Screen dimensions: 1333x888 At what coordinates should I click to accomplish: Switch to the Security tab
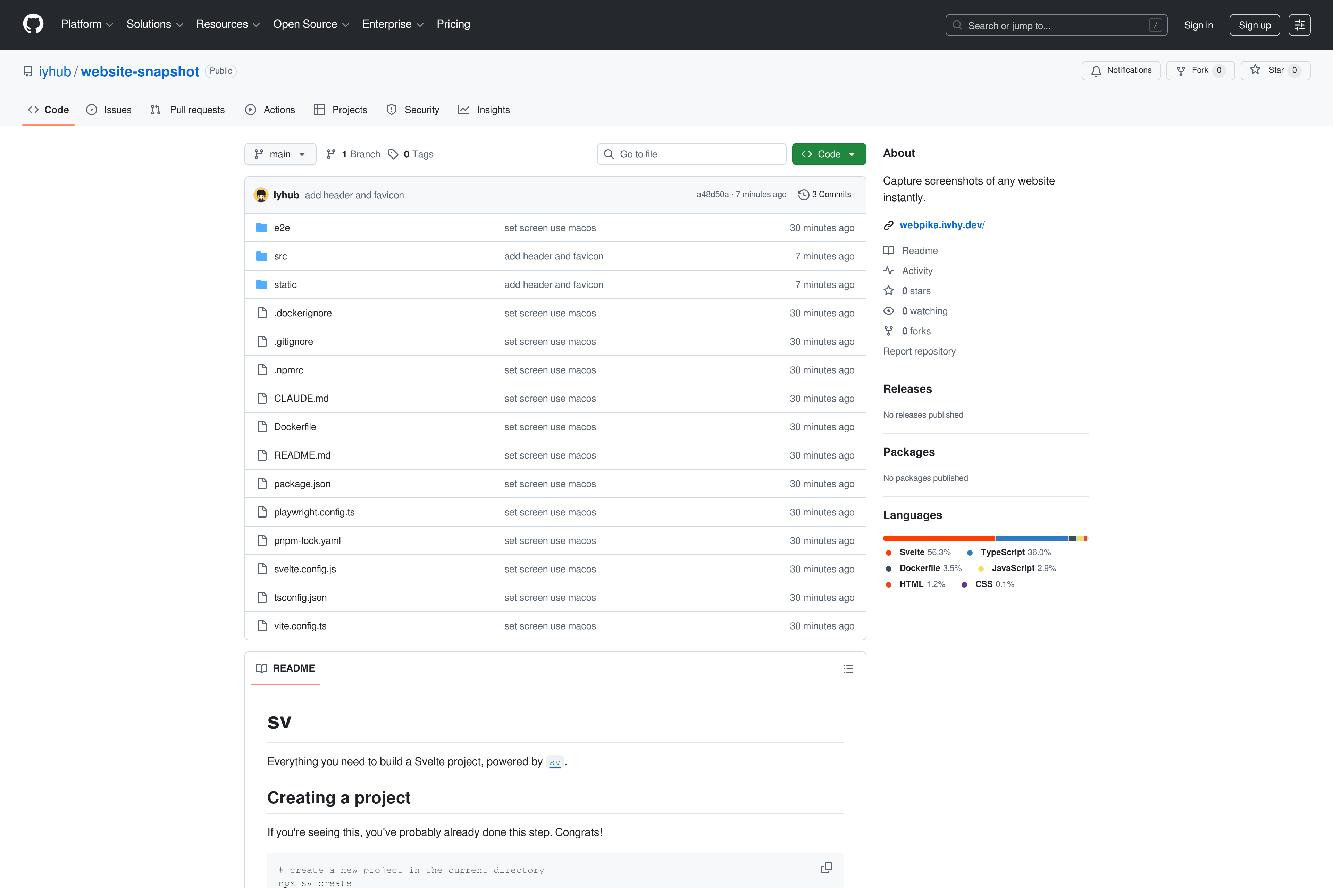(x=413, y=110)
